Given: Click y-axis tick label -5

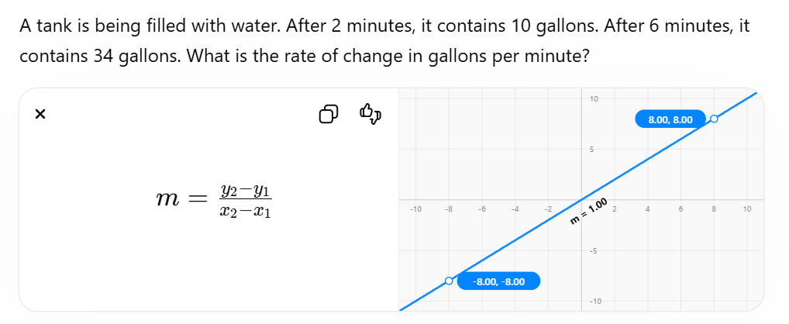Looking at the screenshot, I should [593, 250].
